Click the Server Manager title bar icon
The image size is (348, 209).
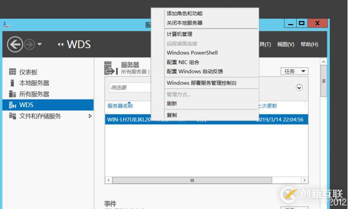(x=7, y=25)
